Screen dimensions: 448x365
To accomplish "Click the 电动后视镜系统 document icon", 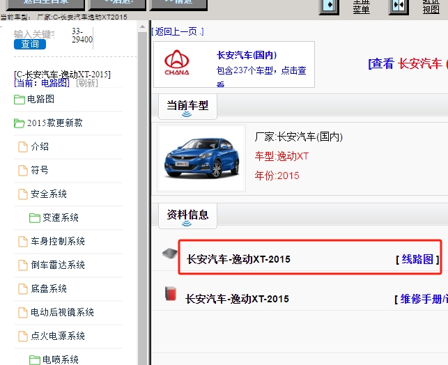I will click(23, 313).
